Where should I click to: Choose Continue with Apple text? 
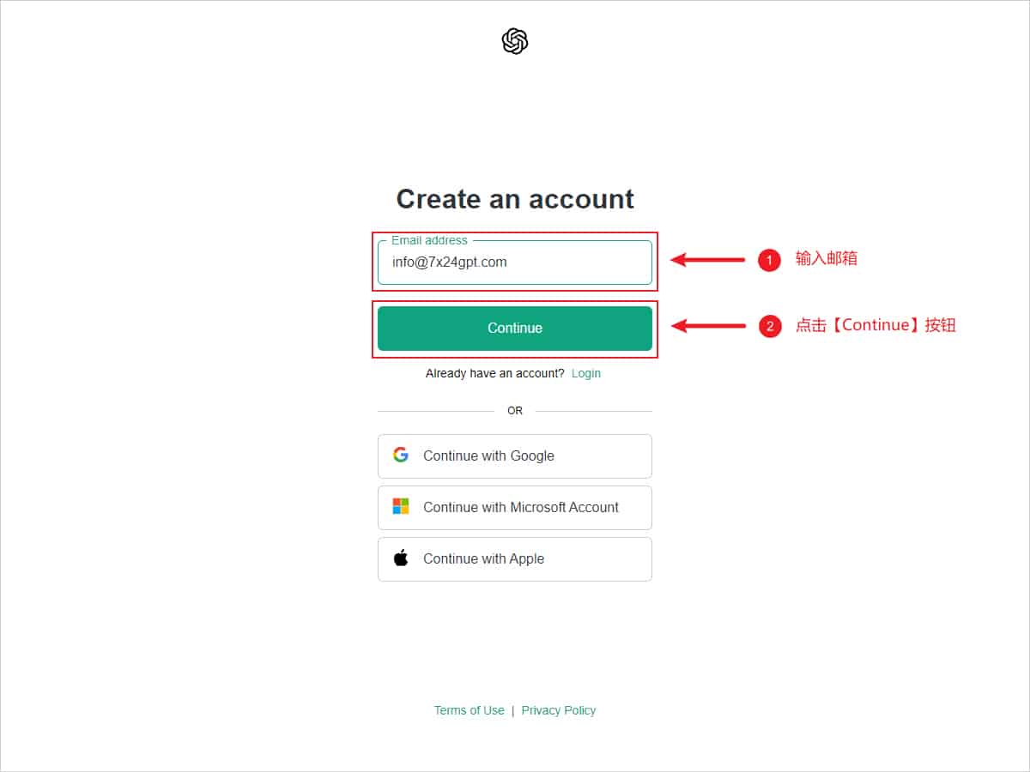coord(483,558)
